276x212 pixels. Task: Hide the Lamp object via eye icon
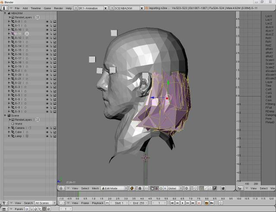point(47,136)
